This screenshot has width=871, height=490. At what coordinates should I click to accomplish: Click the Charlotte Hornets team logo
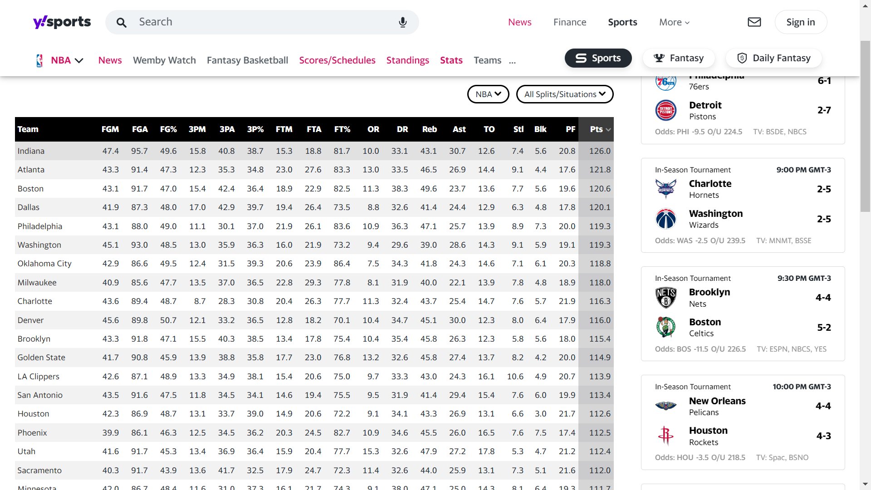coord(665,189)
